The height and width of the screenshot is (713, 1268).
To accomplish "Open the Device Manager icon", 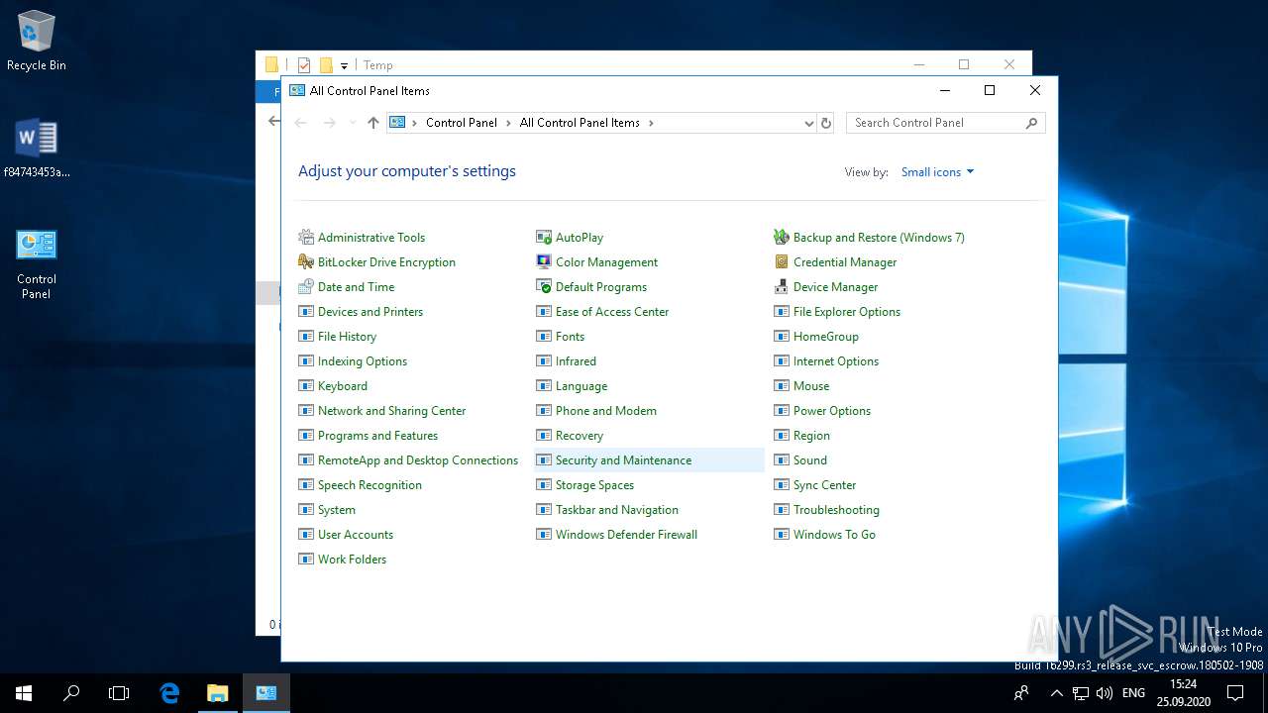I will point(782,287).
